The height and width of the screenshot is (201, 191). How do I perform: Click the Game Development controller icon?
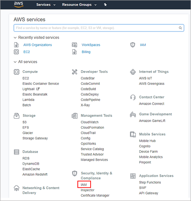pos(133,114)
